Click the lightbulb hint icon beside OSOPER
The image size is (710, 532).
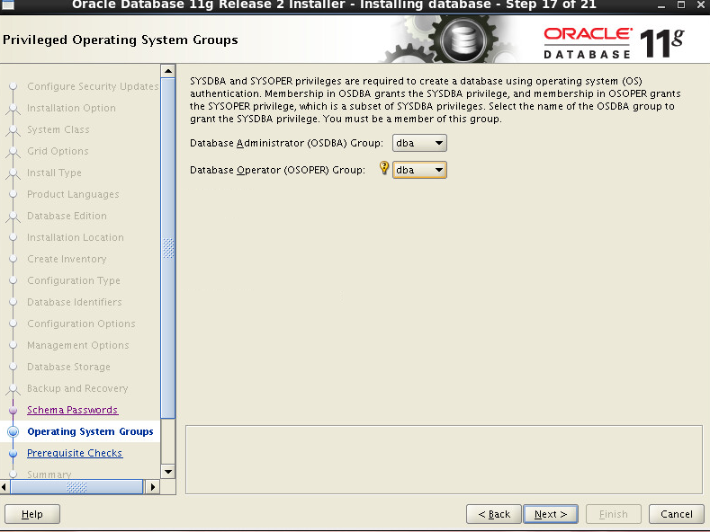tap(384, 168)
